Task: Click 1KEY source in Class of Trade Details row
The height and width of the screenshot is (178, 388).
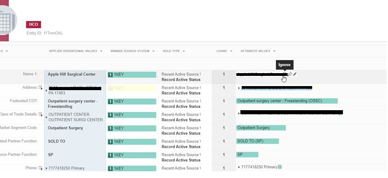Action: click(x=132, y=115)
